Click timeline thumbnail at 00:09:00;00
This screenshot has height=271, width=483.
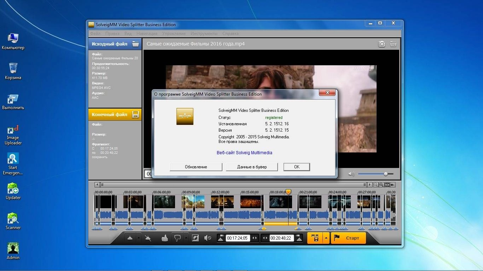[193, 202]
